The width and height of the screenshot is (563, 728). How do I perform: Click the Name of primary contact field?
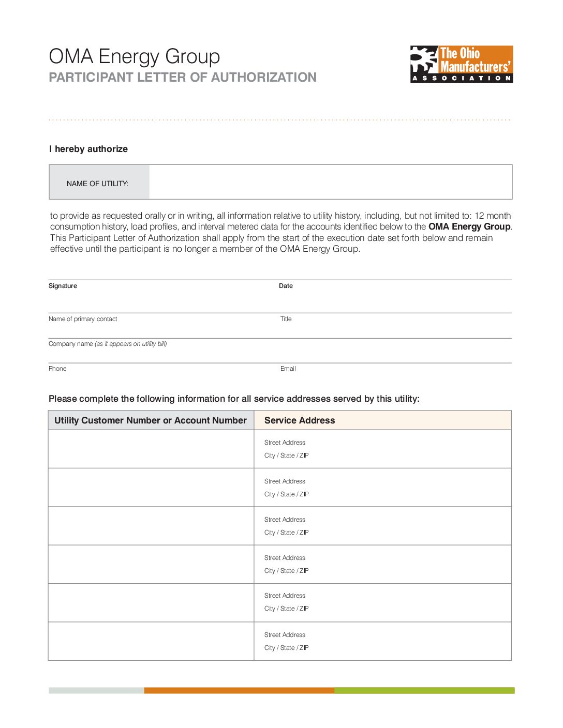tap(160, 328)
